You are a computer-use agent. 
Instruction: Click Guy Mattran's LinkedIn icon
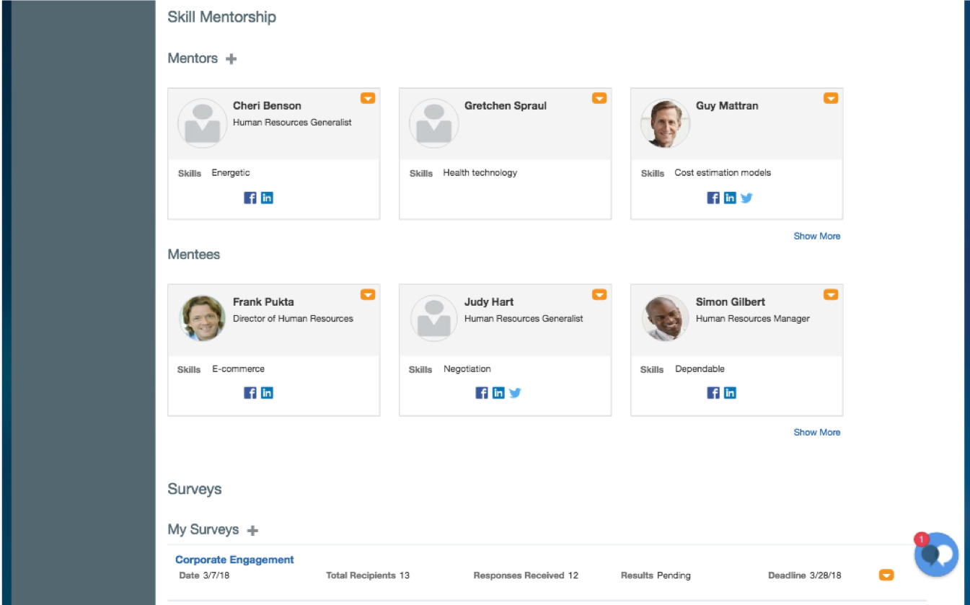tap(730, 198)
